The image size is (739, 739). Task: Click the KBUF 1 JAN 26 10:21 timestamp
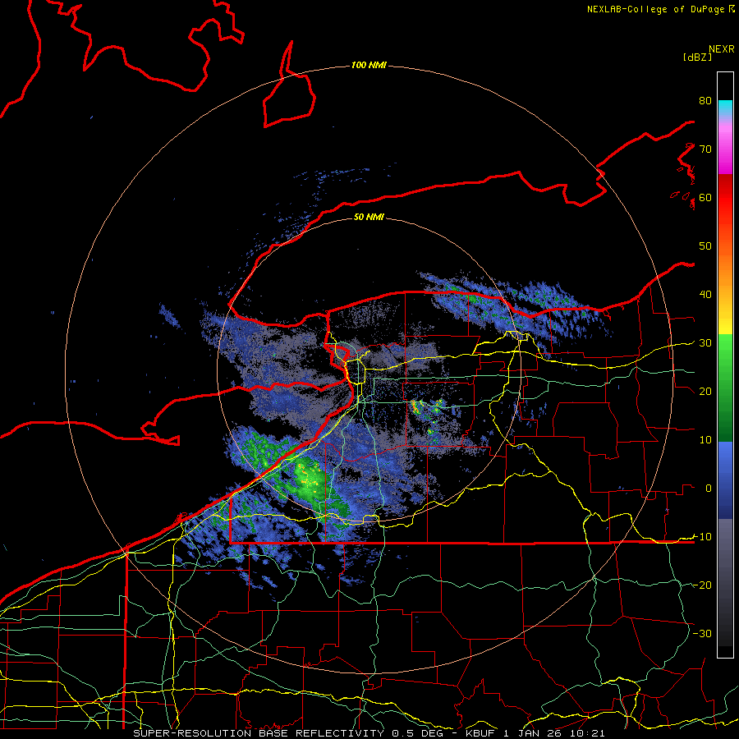[535, 733]
